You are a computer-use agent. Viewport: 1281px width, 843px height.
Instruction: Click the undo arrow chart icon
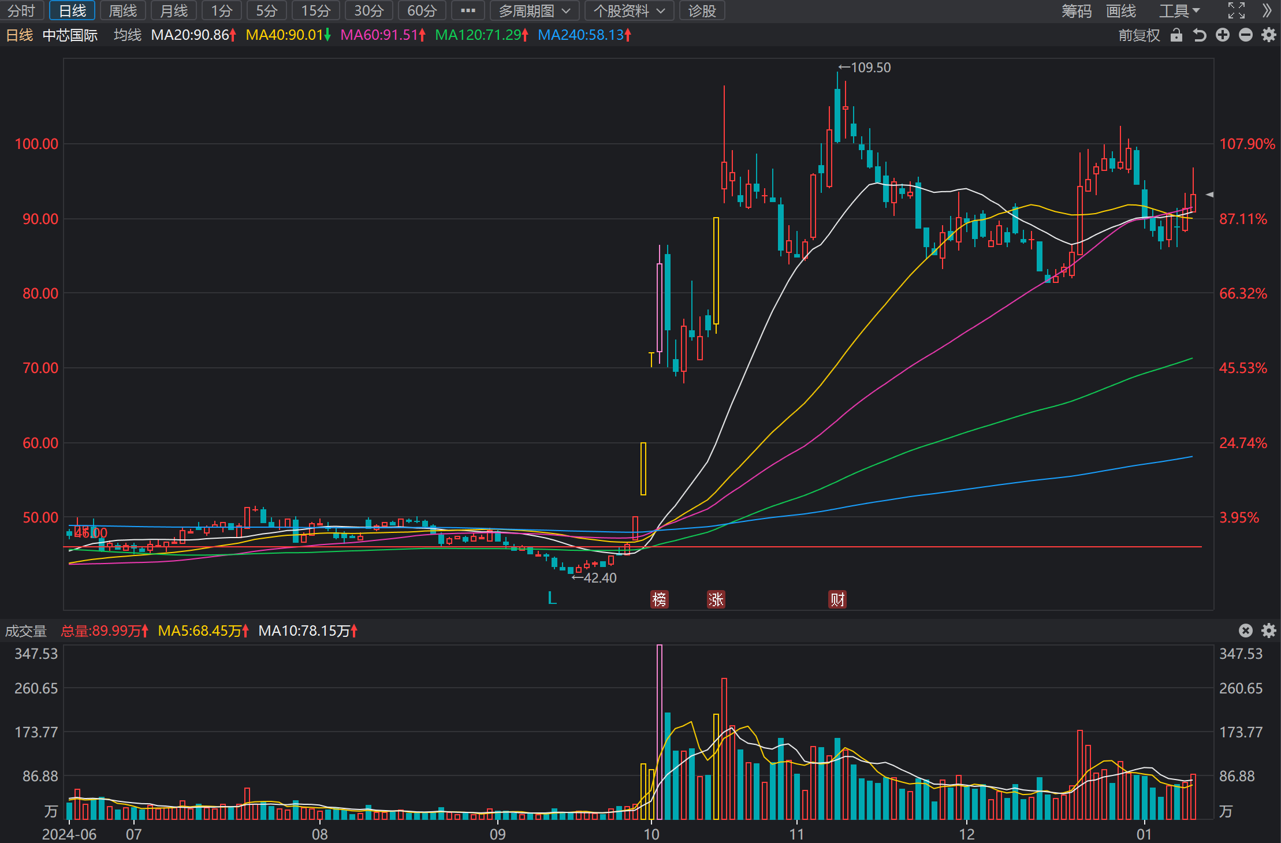point(1200,35)
